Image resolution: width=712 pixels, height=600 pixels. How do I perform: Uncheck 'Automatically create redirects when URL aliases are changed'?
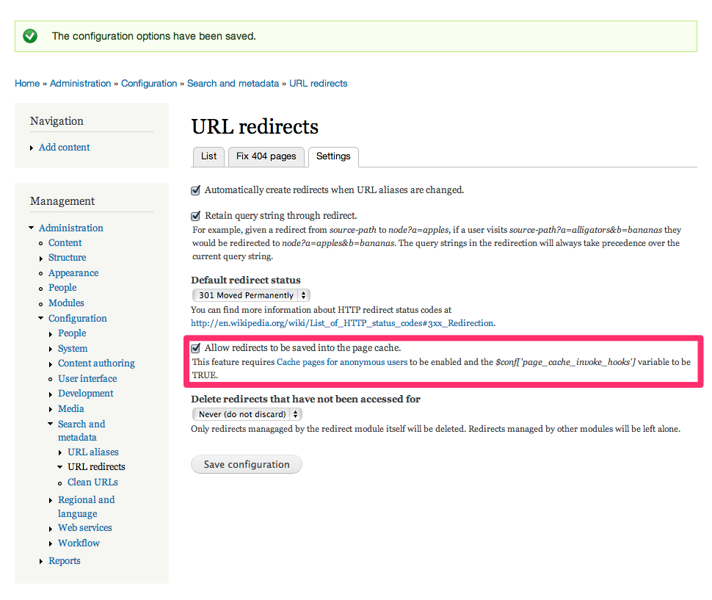tap(195, 189)
